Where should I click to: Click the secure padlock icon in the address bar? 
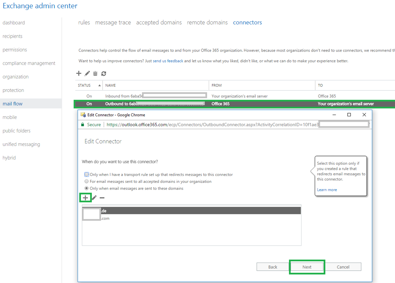tap(83, 124)
